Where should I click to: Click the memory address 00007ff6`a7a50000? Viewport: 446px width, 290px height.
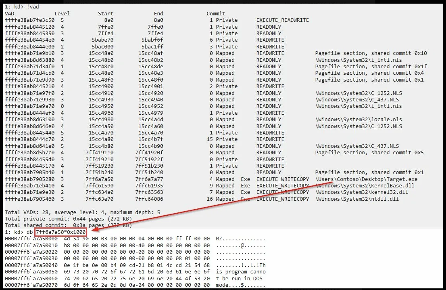point(31,239)
